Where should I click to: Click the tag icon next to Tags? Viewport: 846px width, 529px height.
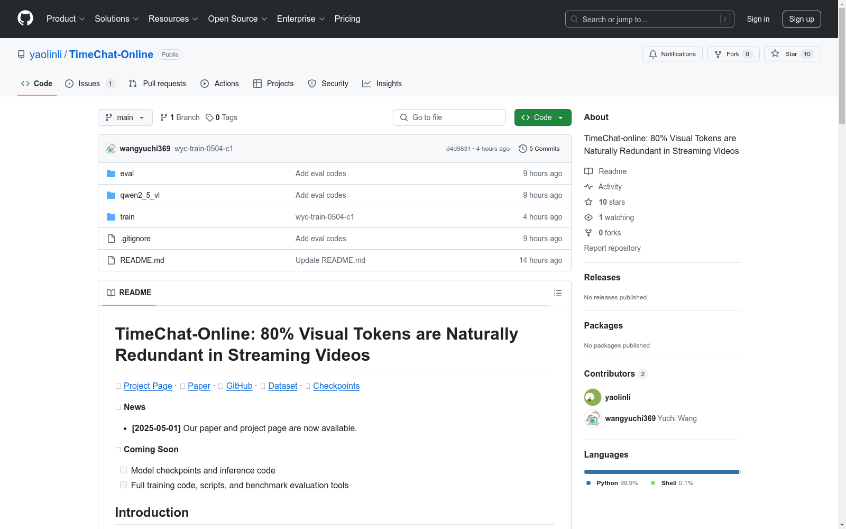pyautogui.click(x=209, y=117)
